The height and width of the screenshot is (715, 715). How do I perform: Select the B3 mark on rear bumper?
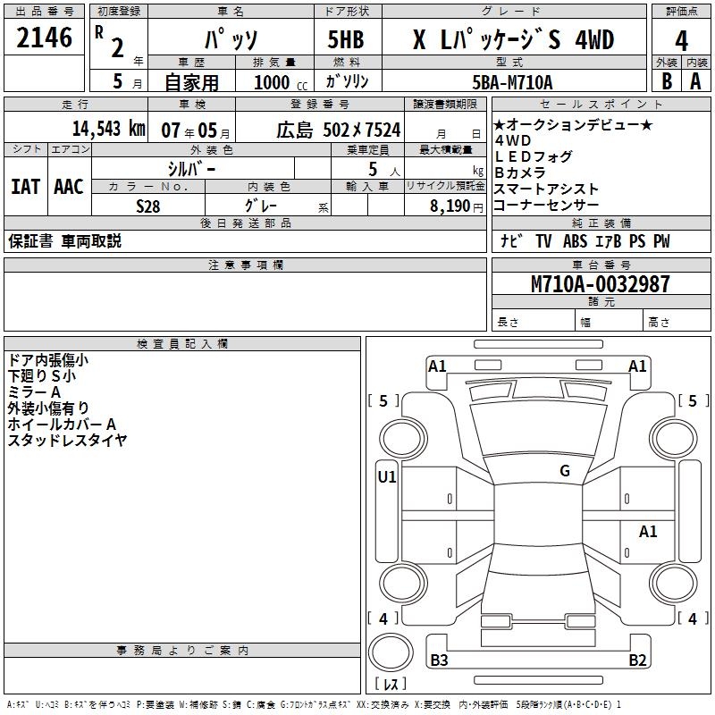[439, 660]
